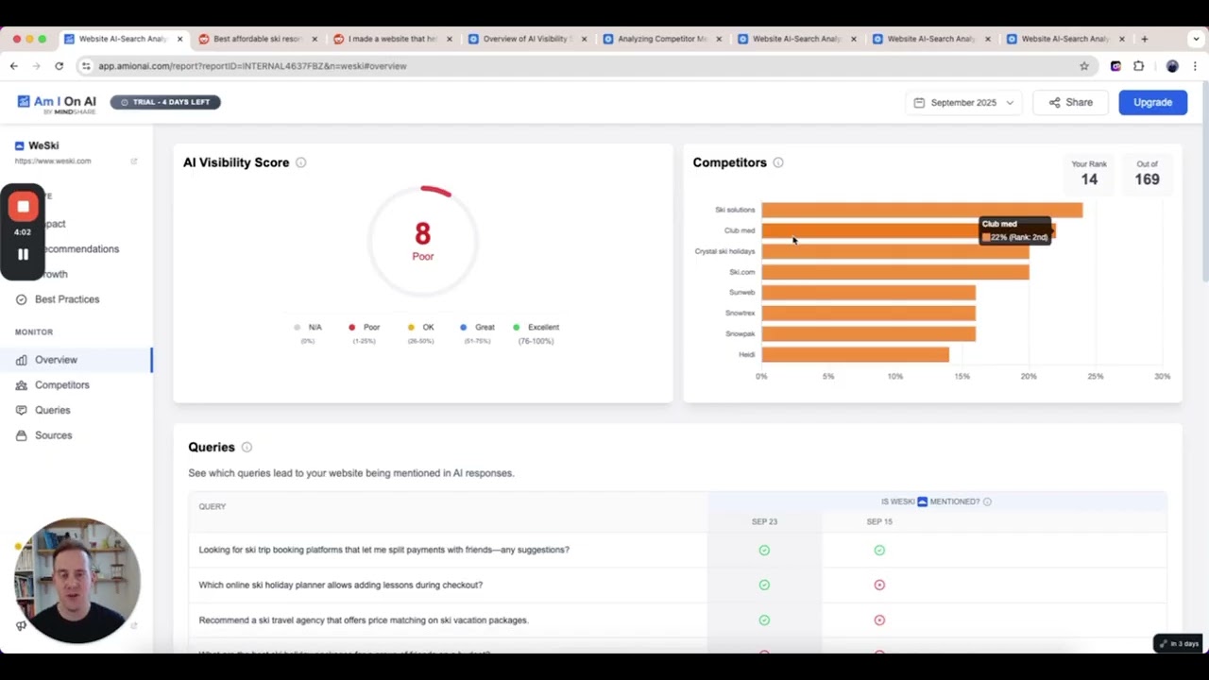Open Sources in the sidebar
The height and width of the screenshot is (680, 1209).
click(54, 435)
